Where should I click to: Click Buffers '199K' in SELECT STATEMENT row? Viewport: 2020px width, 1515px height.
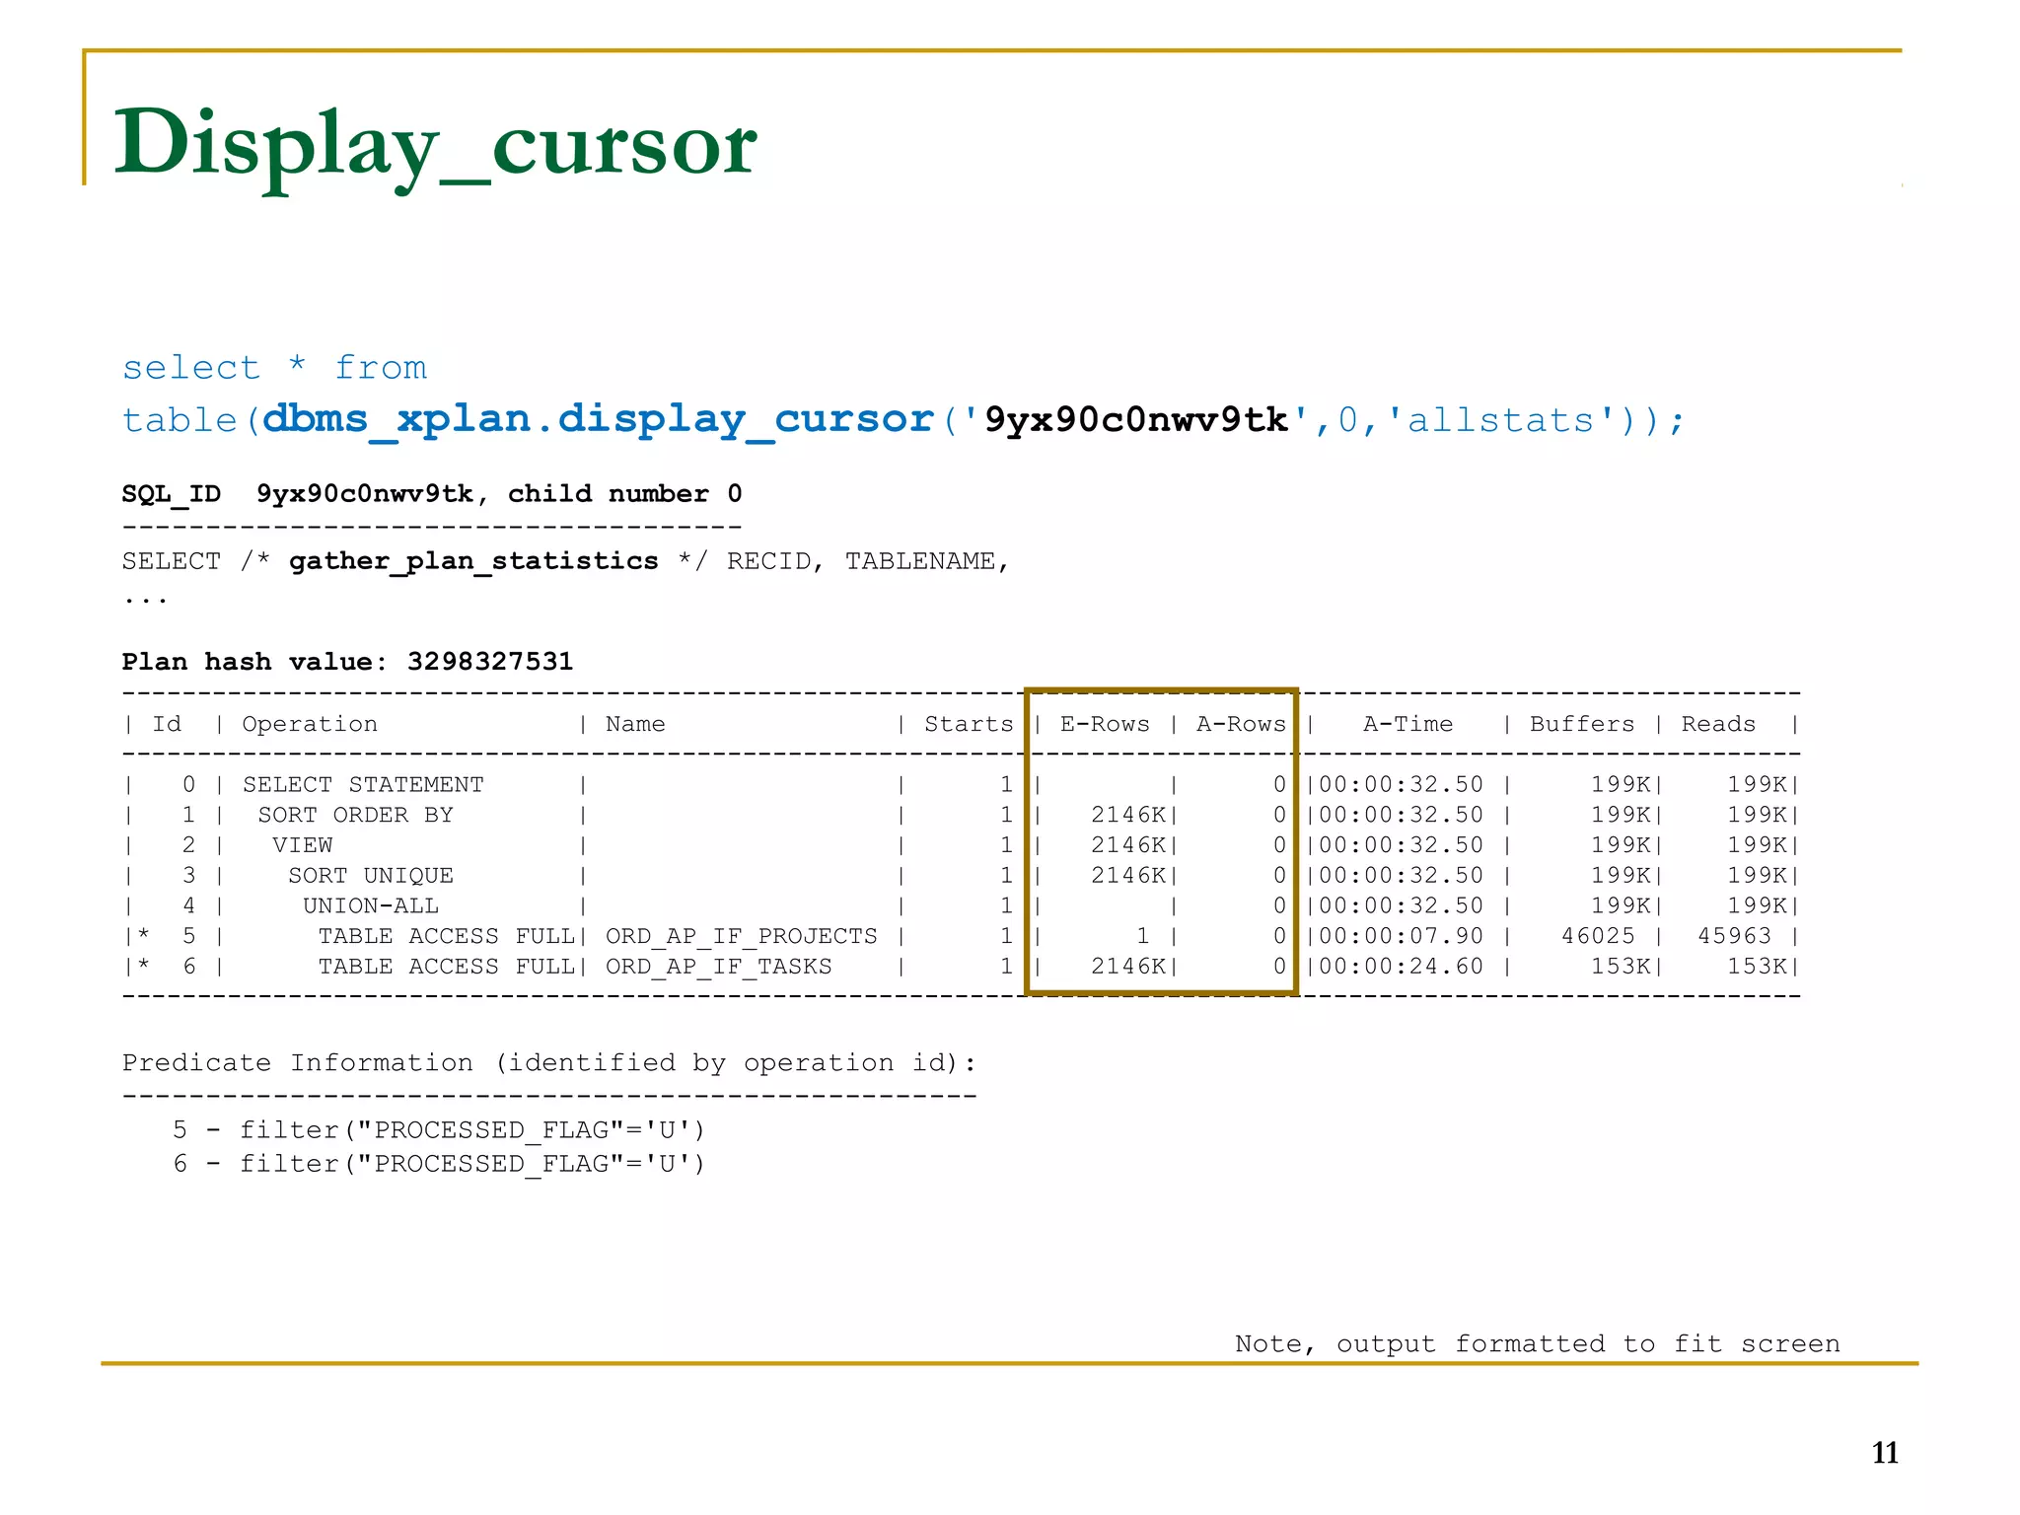pos(1621,785)
